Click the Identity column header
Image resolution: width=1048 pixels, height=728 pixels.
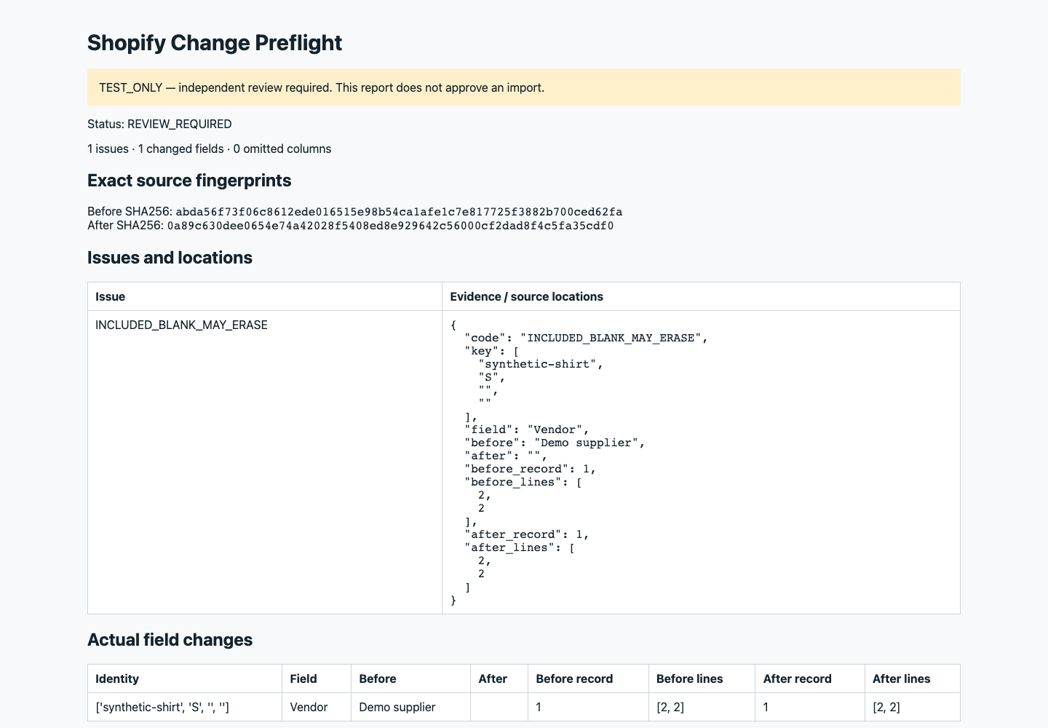pos(185,678)
